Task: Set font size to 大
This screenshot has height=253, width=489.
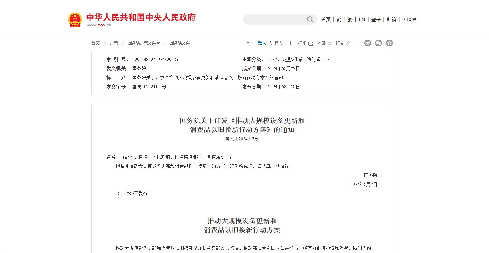Action: pos(270,43)
